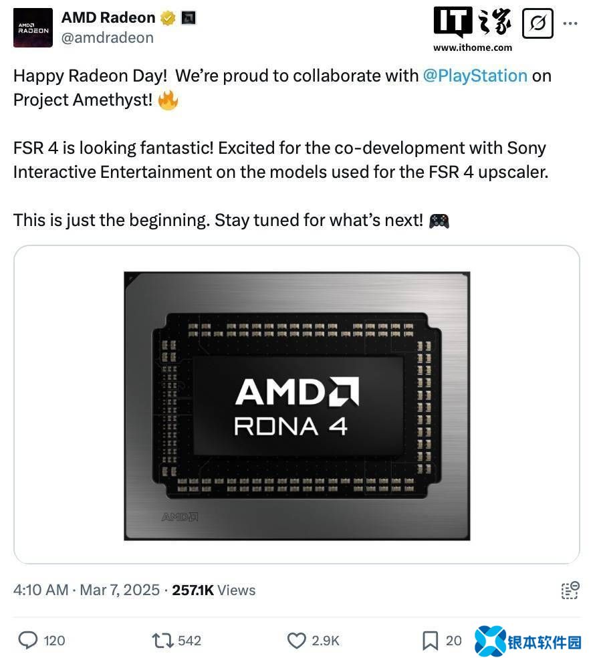
Task: Open the three-dot more options menu
Action: click(x=571, y=22)
